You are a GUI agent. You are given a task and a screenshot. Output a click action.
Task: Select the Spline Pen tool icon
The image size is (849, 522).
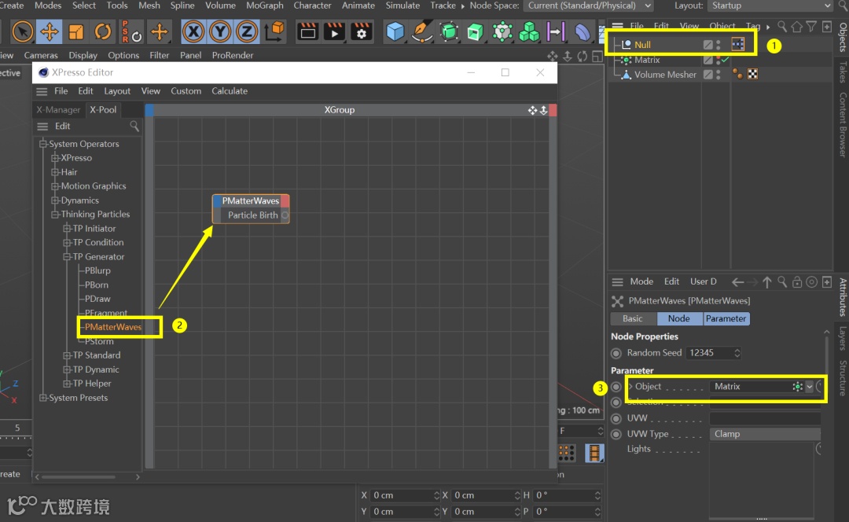[x=423, y=32]
